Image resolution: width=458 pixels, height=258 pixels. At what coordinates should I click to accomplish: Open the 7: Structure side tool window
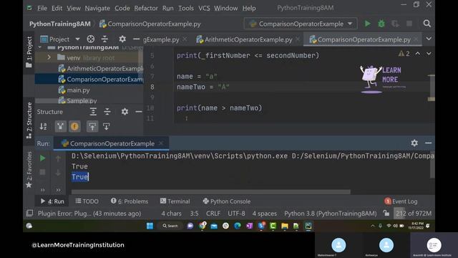(x=29, y=120)
